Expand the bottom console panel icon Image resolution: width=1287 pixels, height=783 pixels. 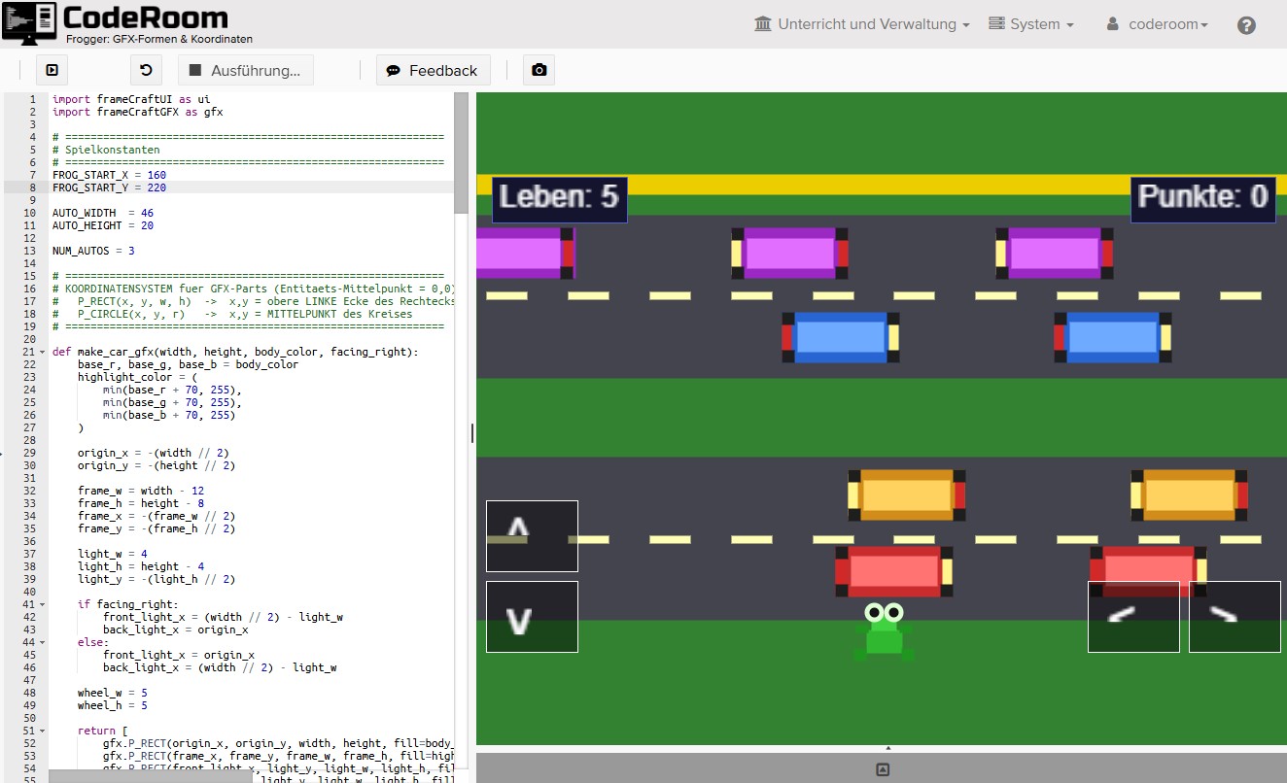pyautogui.click(x=882, y=769)
